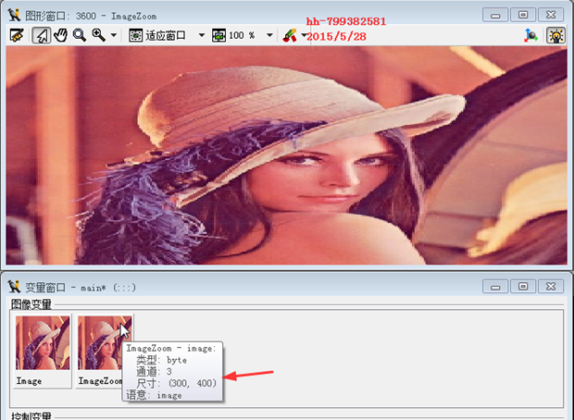Viewport: 574px width, 420px height.
Task: Open the zoom tool dropdown arrow
Action: (x=114, y=35)
